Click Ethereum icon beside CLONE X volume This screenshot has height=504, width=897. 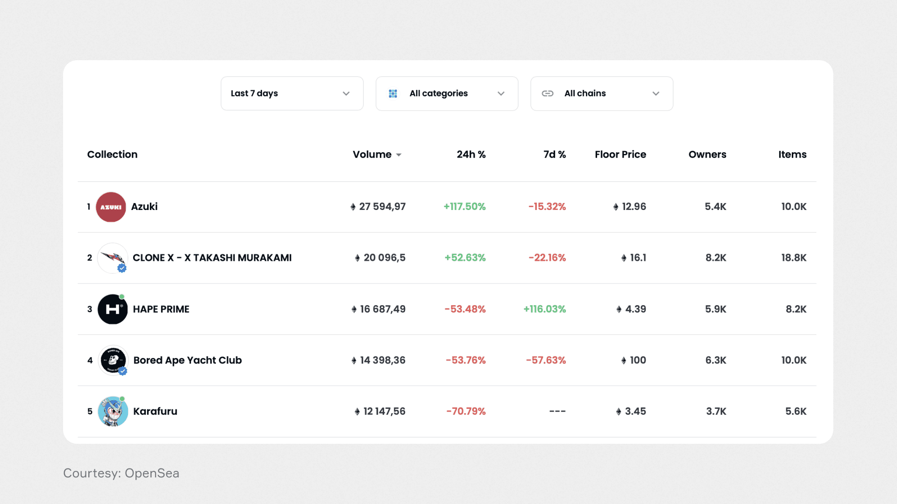(x=357, y=258)
